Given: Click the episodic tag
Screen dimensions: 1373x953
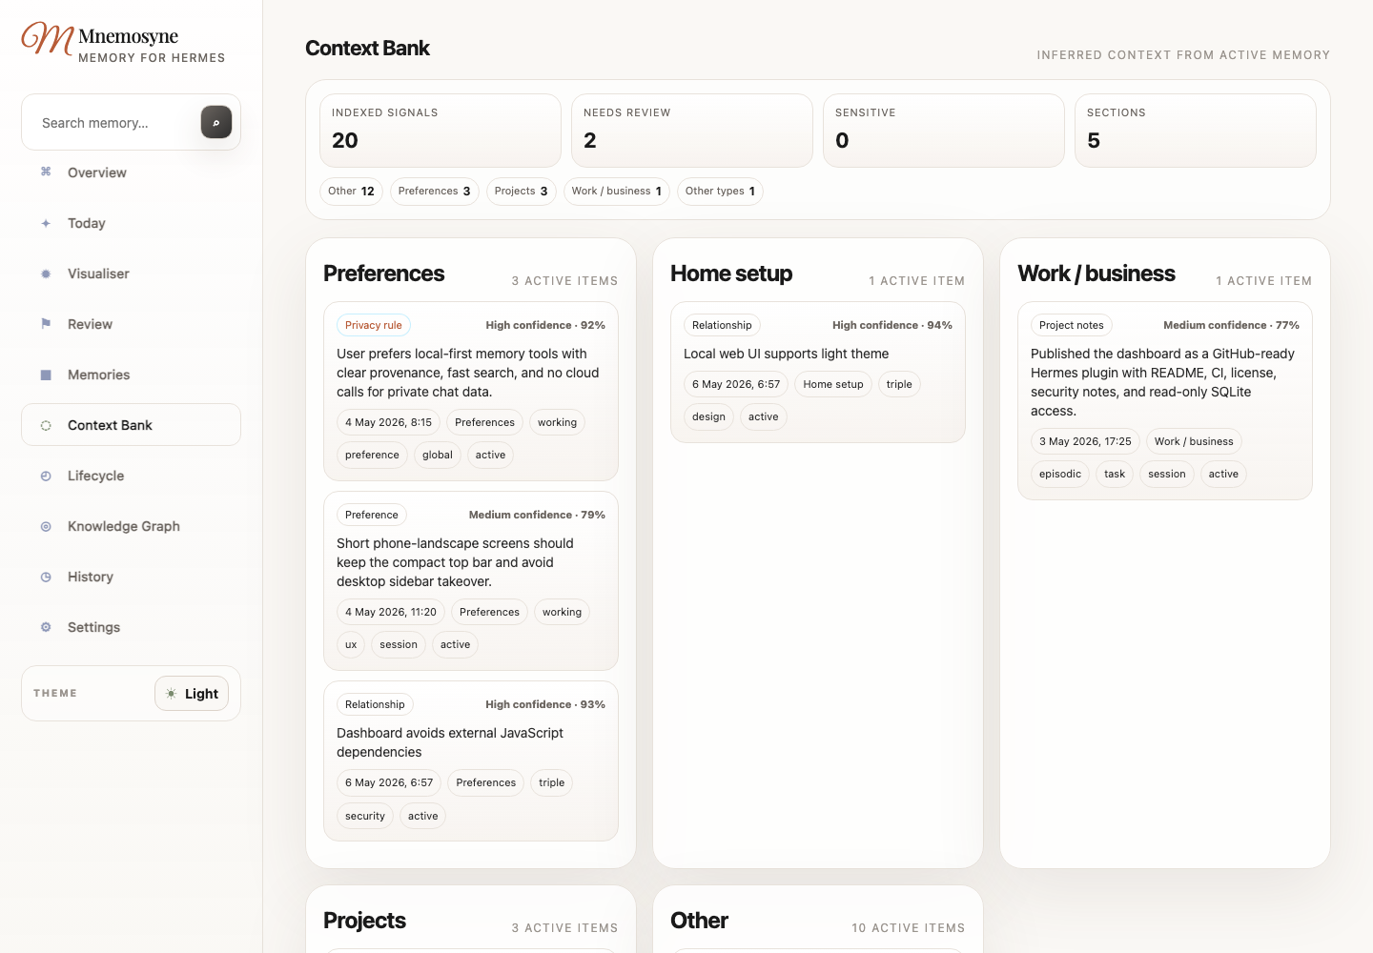Looking at the screenshot, I should (1060, 475).
